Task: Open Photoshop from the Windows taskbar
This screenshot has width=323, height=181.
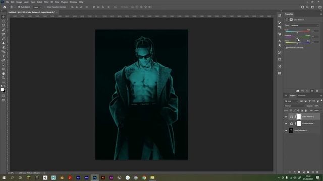Action: (x=94, y=177)
